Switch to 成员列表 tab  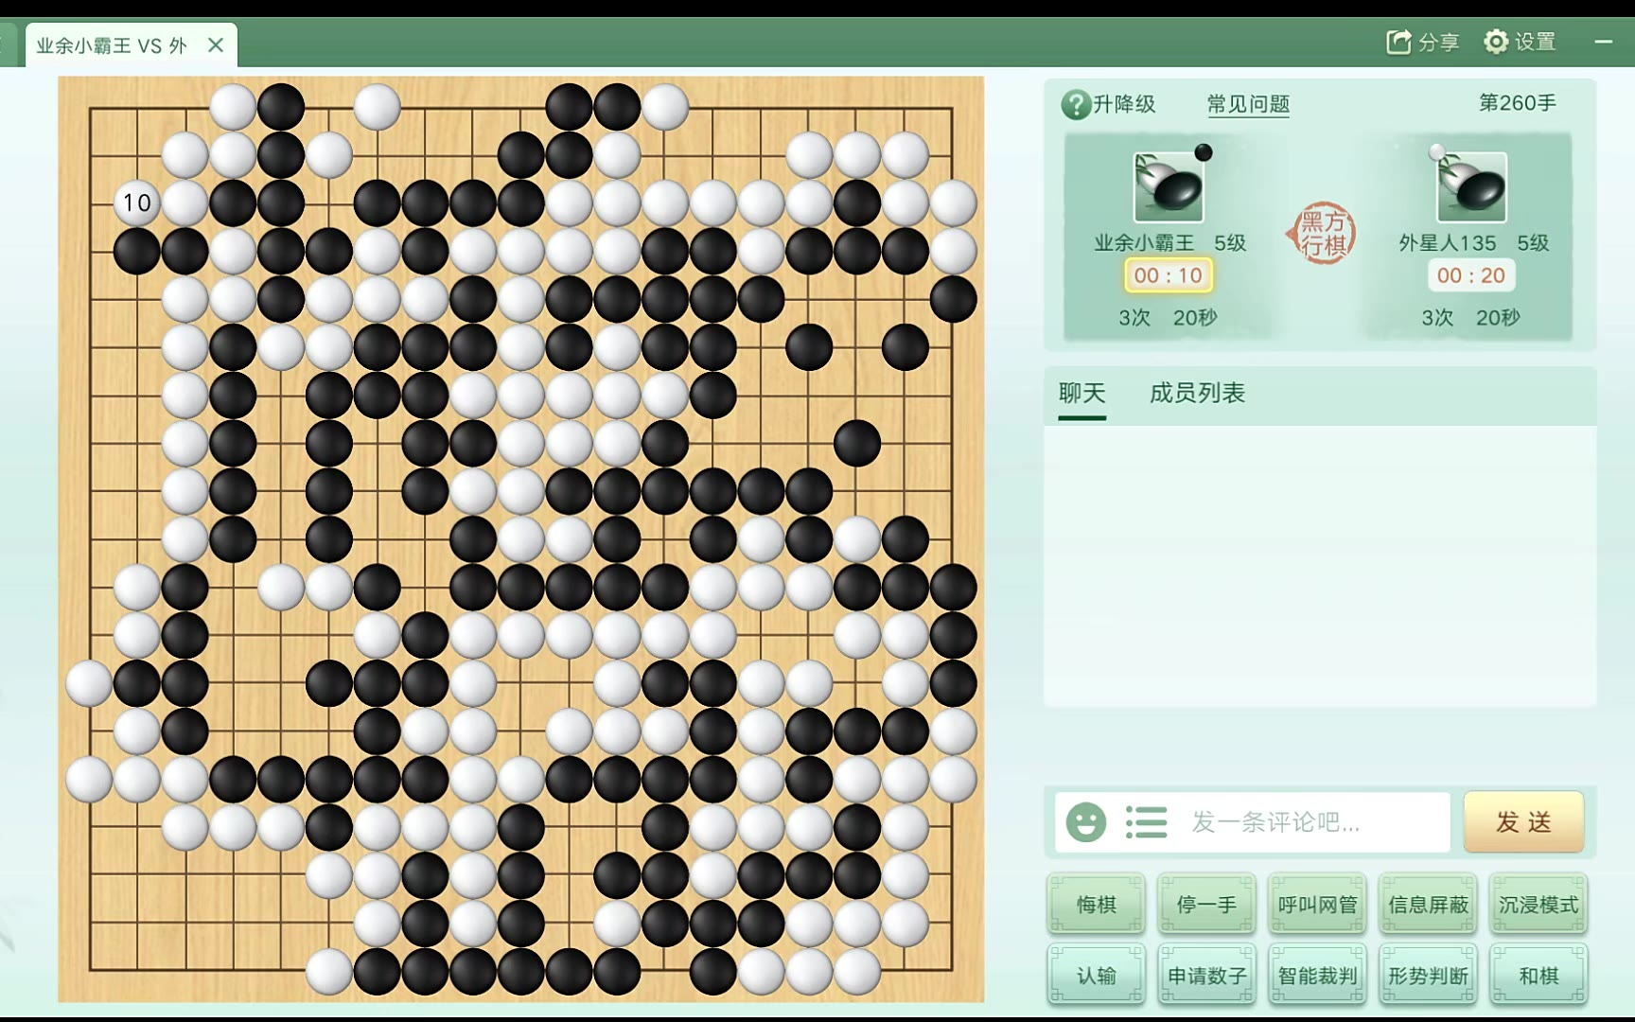(x=1197, y=394)
